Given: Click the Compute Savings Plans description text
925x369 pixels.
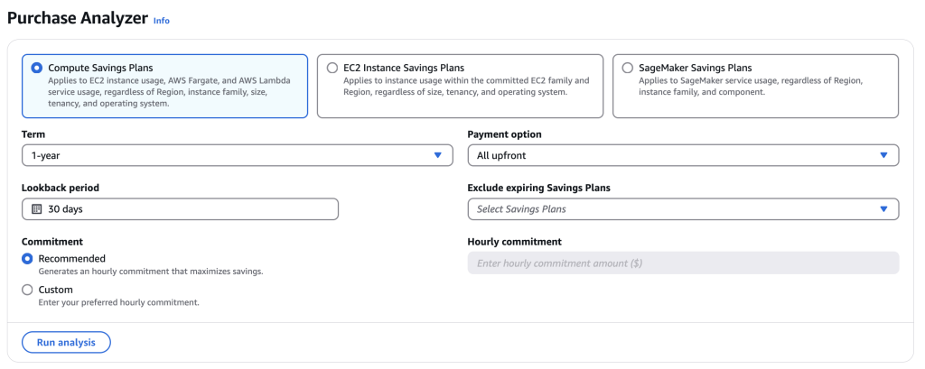Looking at the screenshot, I should [x=169, y=92].
